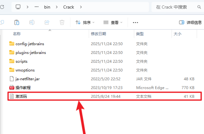
Task: Open the 查看 view dropdown
Action: [x=113, y=23]
